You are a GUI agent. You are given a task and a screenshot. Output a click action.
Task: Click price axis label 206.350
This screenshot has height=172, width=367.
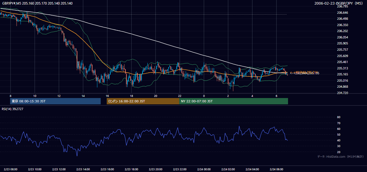tap(342, 25)
